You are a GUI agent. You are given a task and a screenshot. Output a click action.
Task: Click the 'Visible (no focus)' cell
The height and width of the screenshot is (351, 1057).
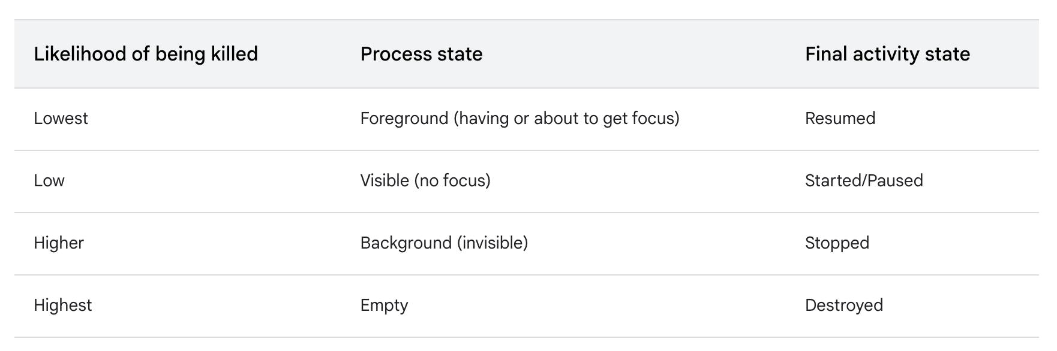click(425, 180)
